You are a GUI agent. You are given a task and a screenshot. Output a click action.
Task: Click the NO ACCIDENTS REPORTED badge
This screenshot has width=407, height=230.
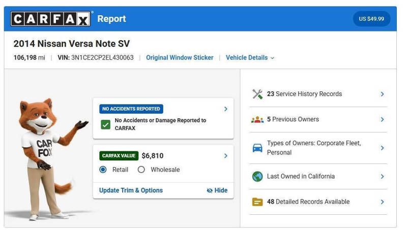tap(131, 109)
